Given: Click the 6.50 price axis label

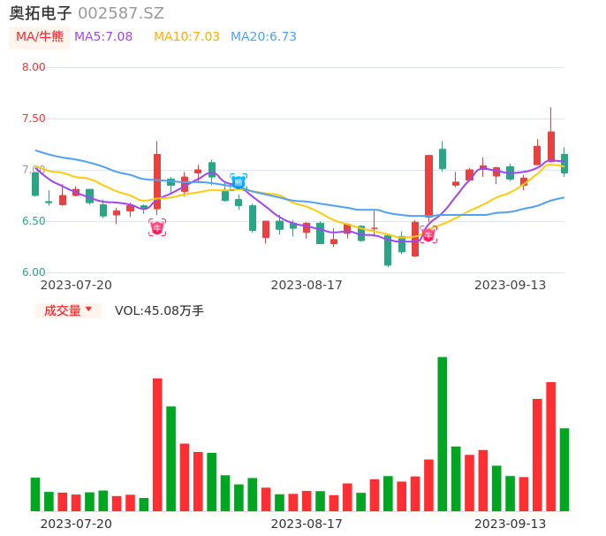Looking at the screenshot, I should click(34, 221).
